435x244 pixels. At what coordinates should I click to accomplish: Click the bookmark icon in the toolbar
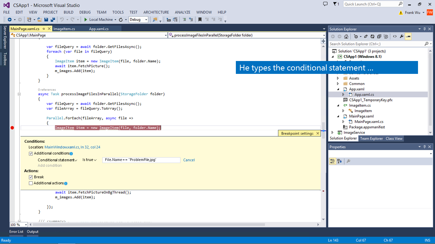pyautogui.click(x=200, y=20)
